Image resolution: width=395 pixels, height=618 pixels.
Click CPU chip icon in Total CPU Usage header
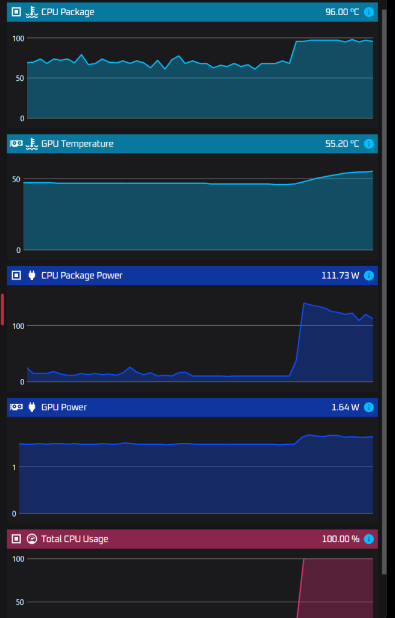pyautogui.click(x=16, y=539)
